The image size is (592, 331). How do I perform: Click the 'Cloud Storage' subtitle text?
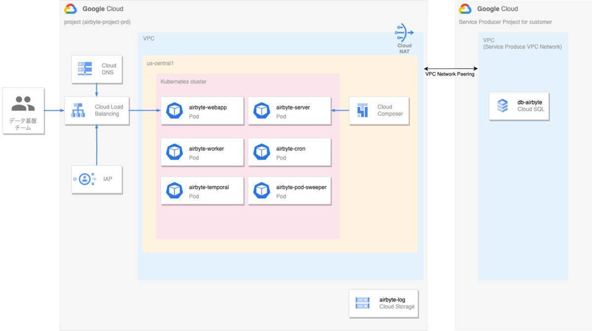(397, 306)
